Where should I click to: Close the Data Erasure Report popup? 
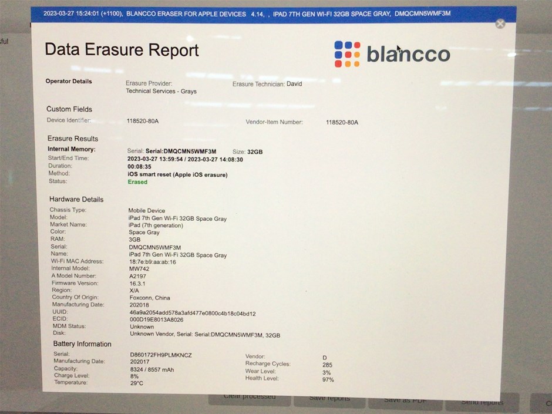tap(500, 23)
